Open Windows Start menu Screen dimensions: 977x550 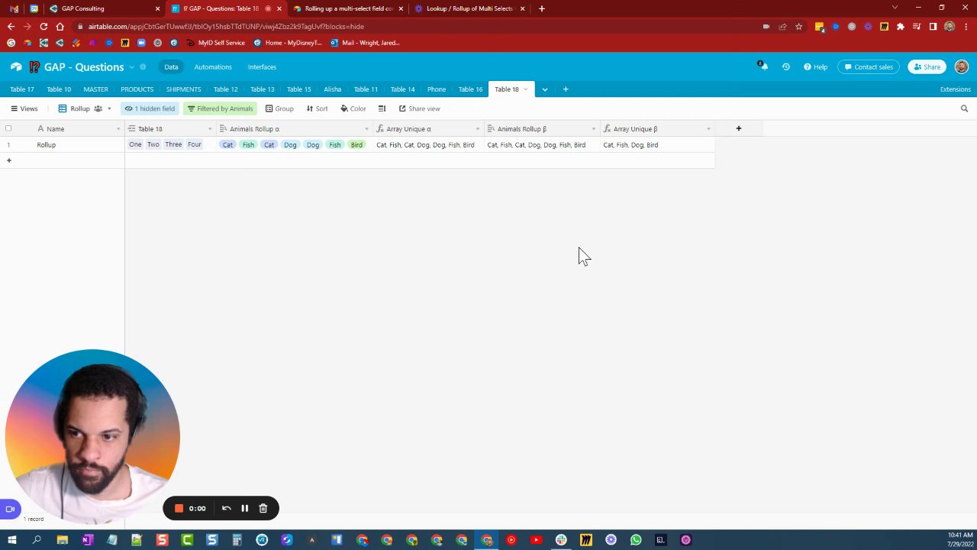point(11,540)
